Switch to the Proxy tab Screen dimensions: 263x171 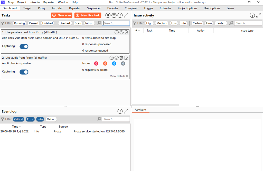click(x=42, y=8)
